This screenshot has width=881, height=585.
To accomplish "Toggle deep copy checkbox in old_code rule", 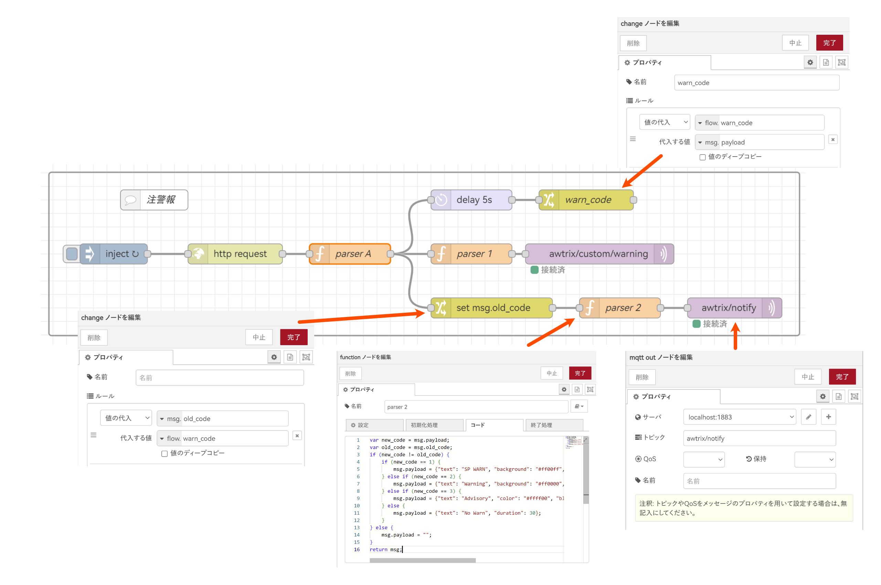I will pos(164,453).
